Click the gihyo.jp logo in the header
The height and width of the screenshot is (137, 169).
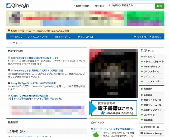(x=18, y=5)
